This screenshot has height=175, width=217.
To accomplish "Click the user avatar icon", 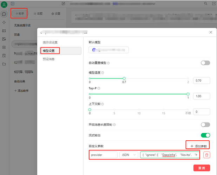I will 4,5.
